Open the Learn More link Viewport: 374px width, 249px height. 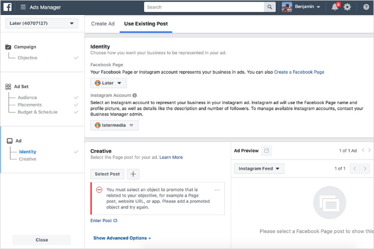pyautogui.click(x=171, y=157)
